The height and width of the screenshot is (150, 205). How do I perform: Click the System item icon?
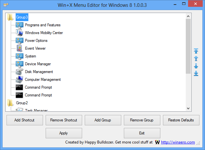(20, 56)
